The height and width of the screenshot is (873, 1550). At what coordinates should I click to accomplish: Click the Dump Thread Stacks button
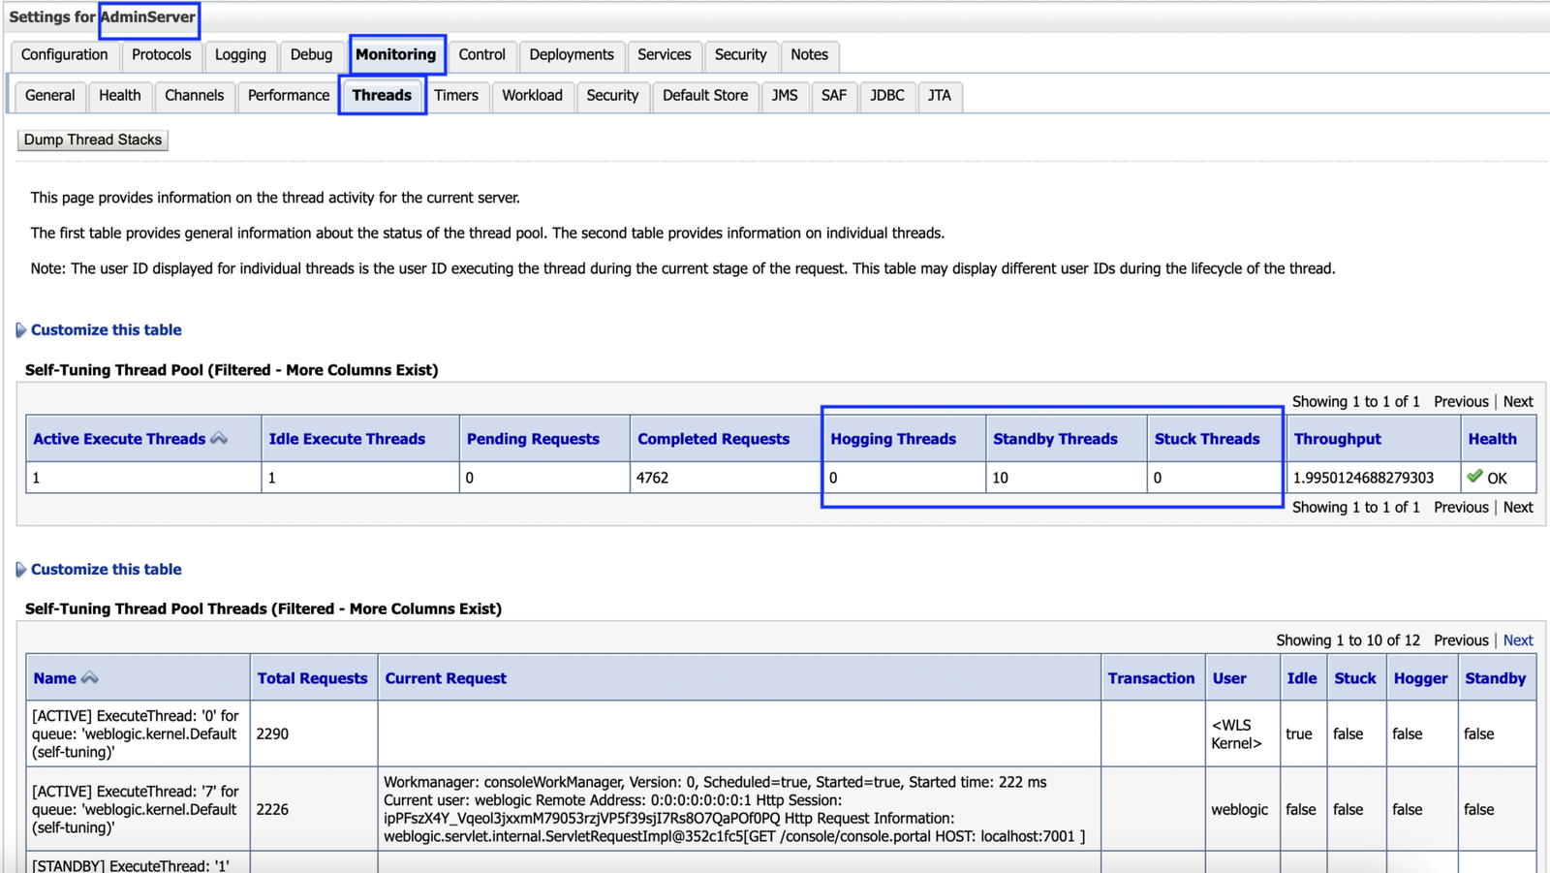click(x=92, y=140)
